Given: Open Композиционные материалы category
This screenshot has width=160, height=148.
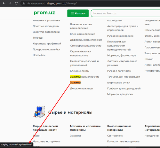Looking at the screenshot, I should click(x=119, y=128).
